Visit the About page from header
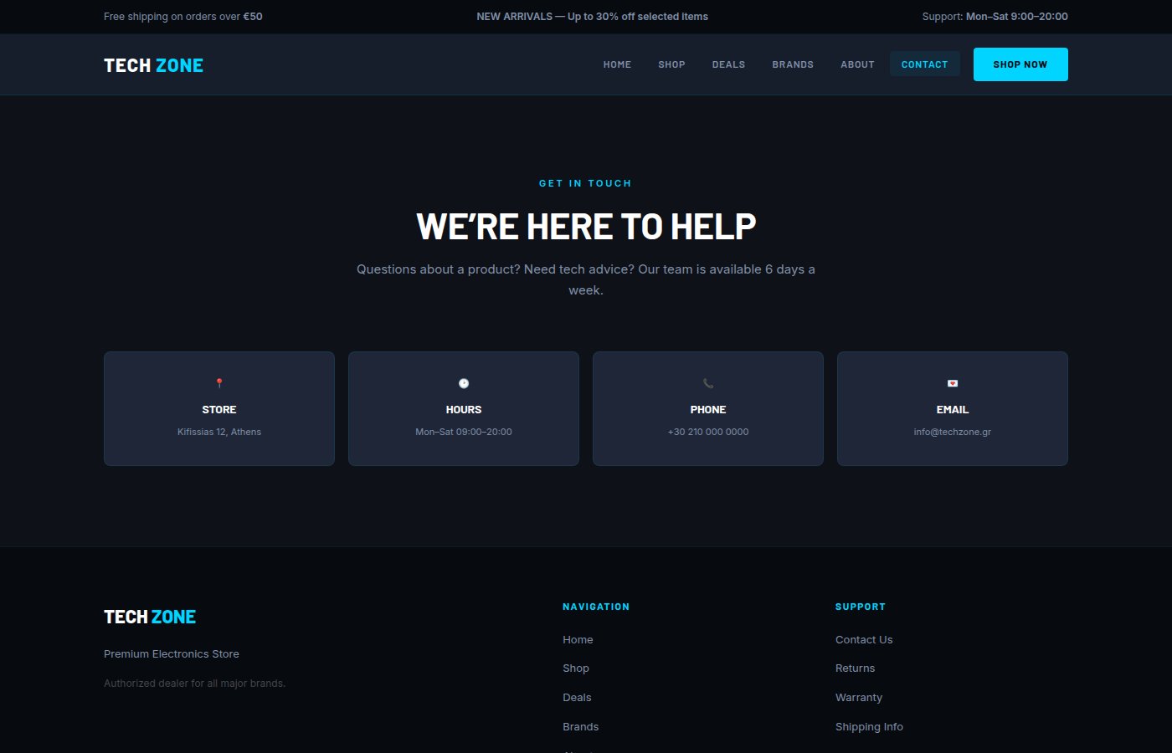This screenshot has height=753, width=1172. click(857, 64)
